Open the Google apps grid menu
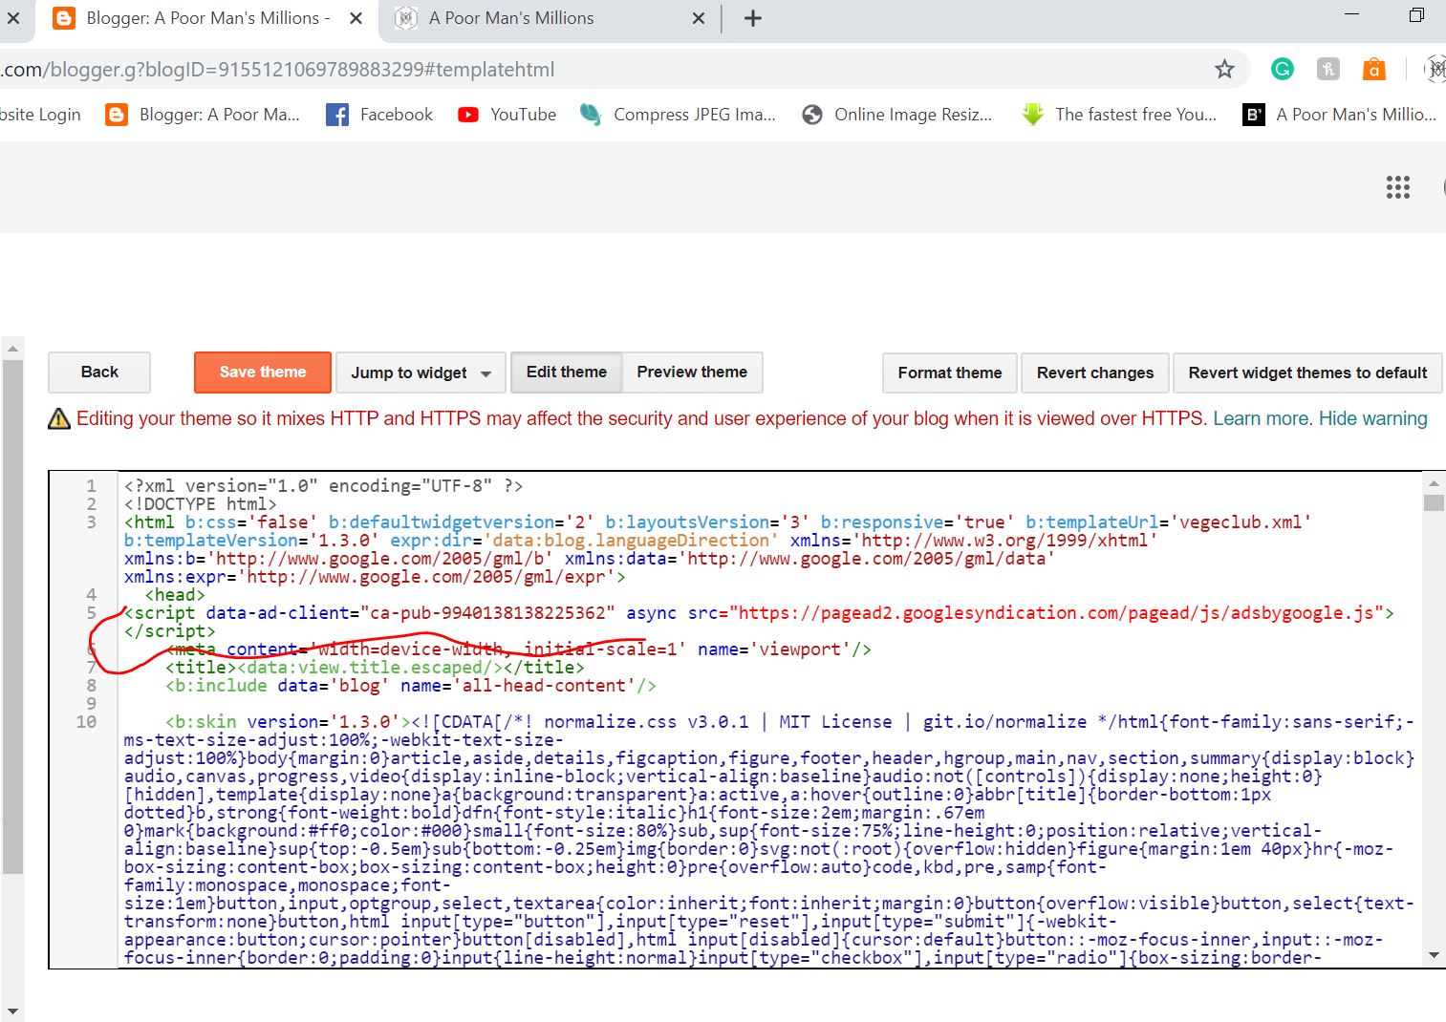Viewport: 1446px width, 1022px height. coord(1397,187)
